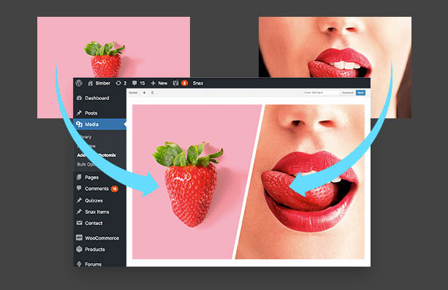This screenshot has height=290, width=448.
Task: Go to the Dashboard menu
Action: click(x=97, y=98)
